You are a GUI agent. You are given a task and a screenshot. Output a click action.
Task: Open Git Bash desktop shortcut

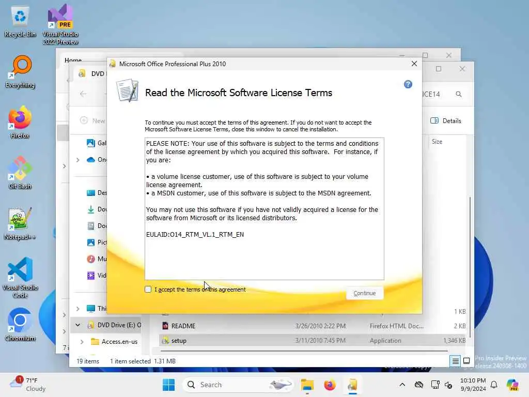[20, 173]
